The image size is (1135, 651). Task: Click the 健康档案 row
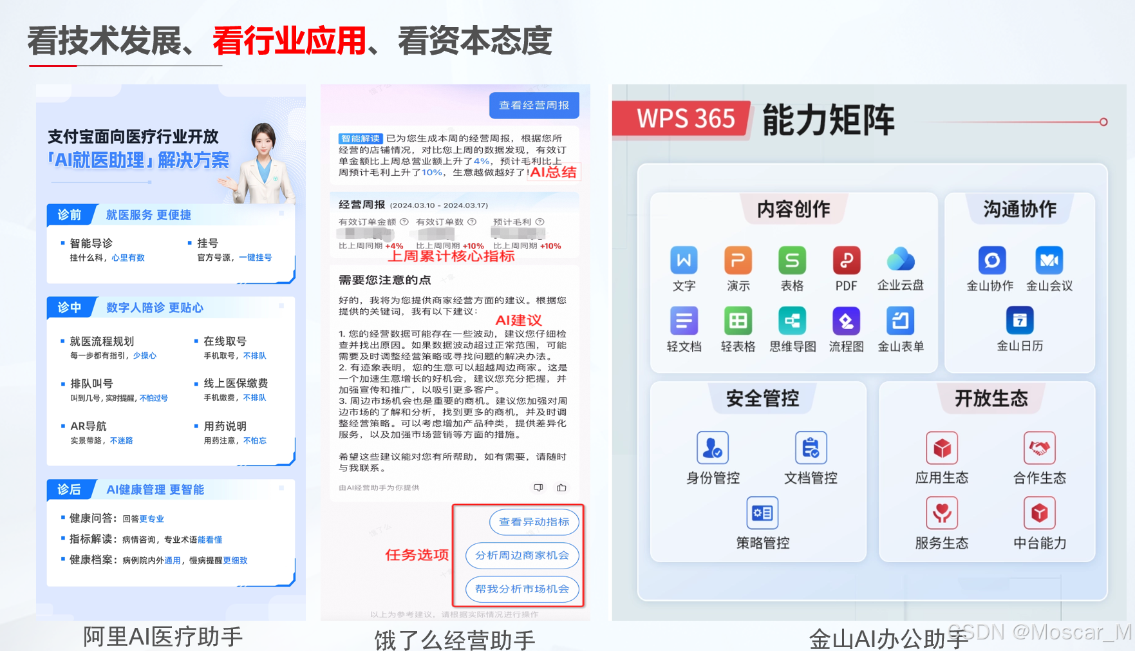coord(155,560)
